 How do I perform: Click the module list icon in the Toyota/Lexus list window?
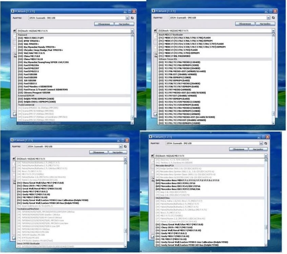click(x=14, y=158)
